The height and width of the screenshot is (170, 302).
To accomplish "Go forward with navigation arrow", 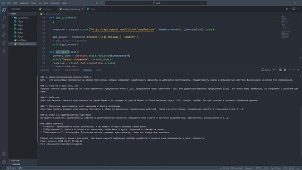I will [x=102, y=3].
